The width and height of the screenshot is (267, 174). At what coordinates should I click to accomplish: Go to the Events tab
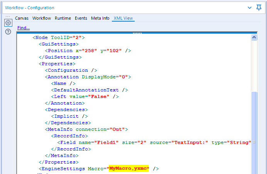(x=81, y=18)
